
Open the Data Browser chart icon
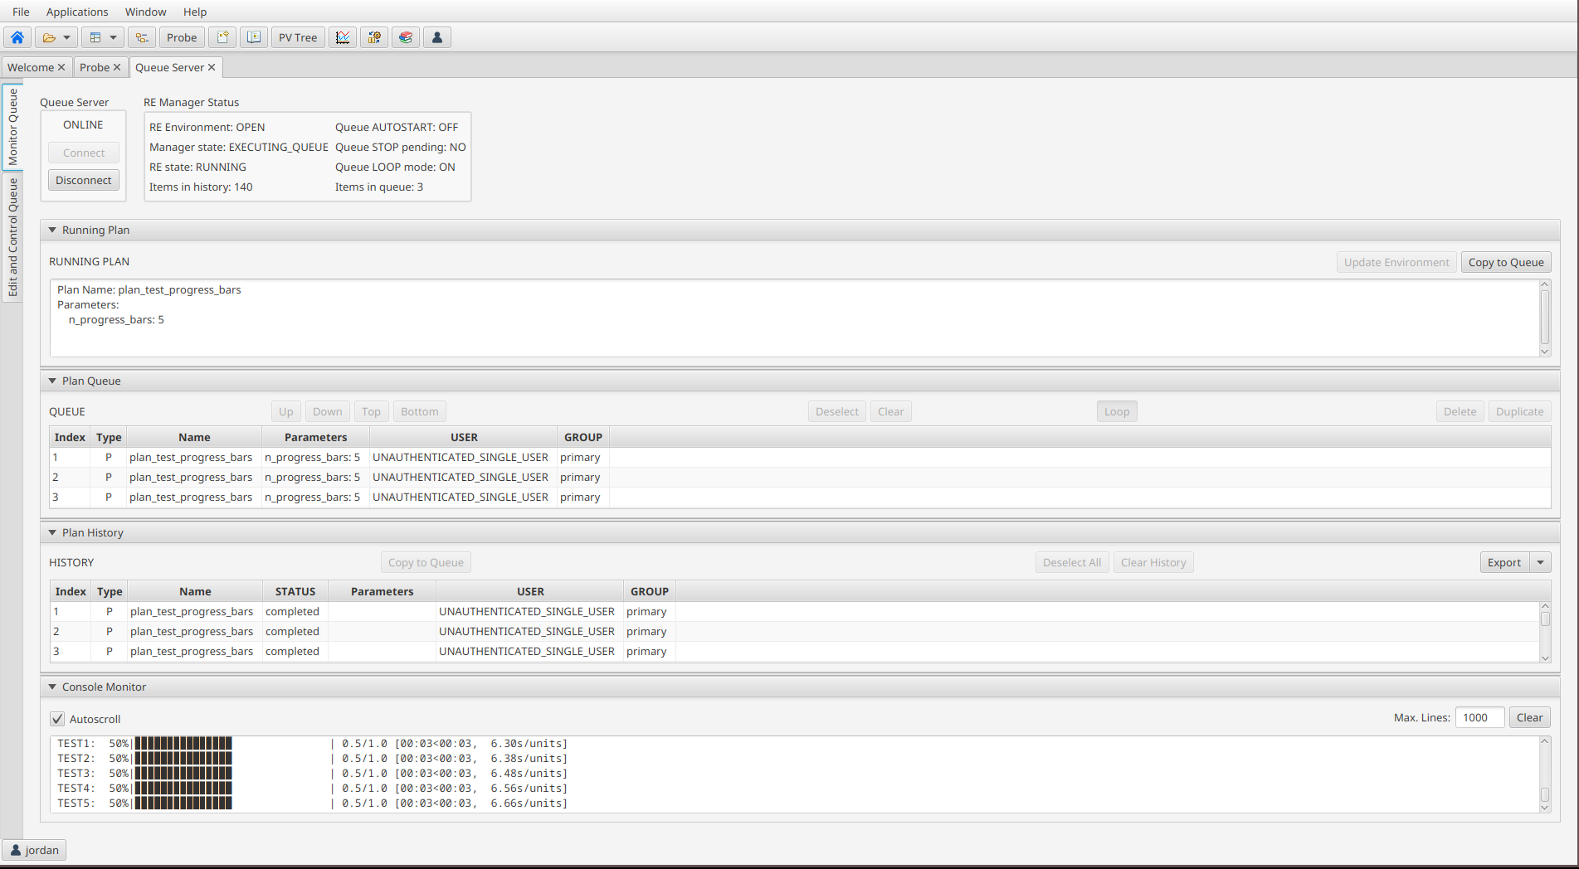point(342,36)
